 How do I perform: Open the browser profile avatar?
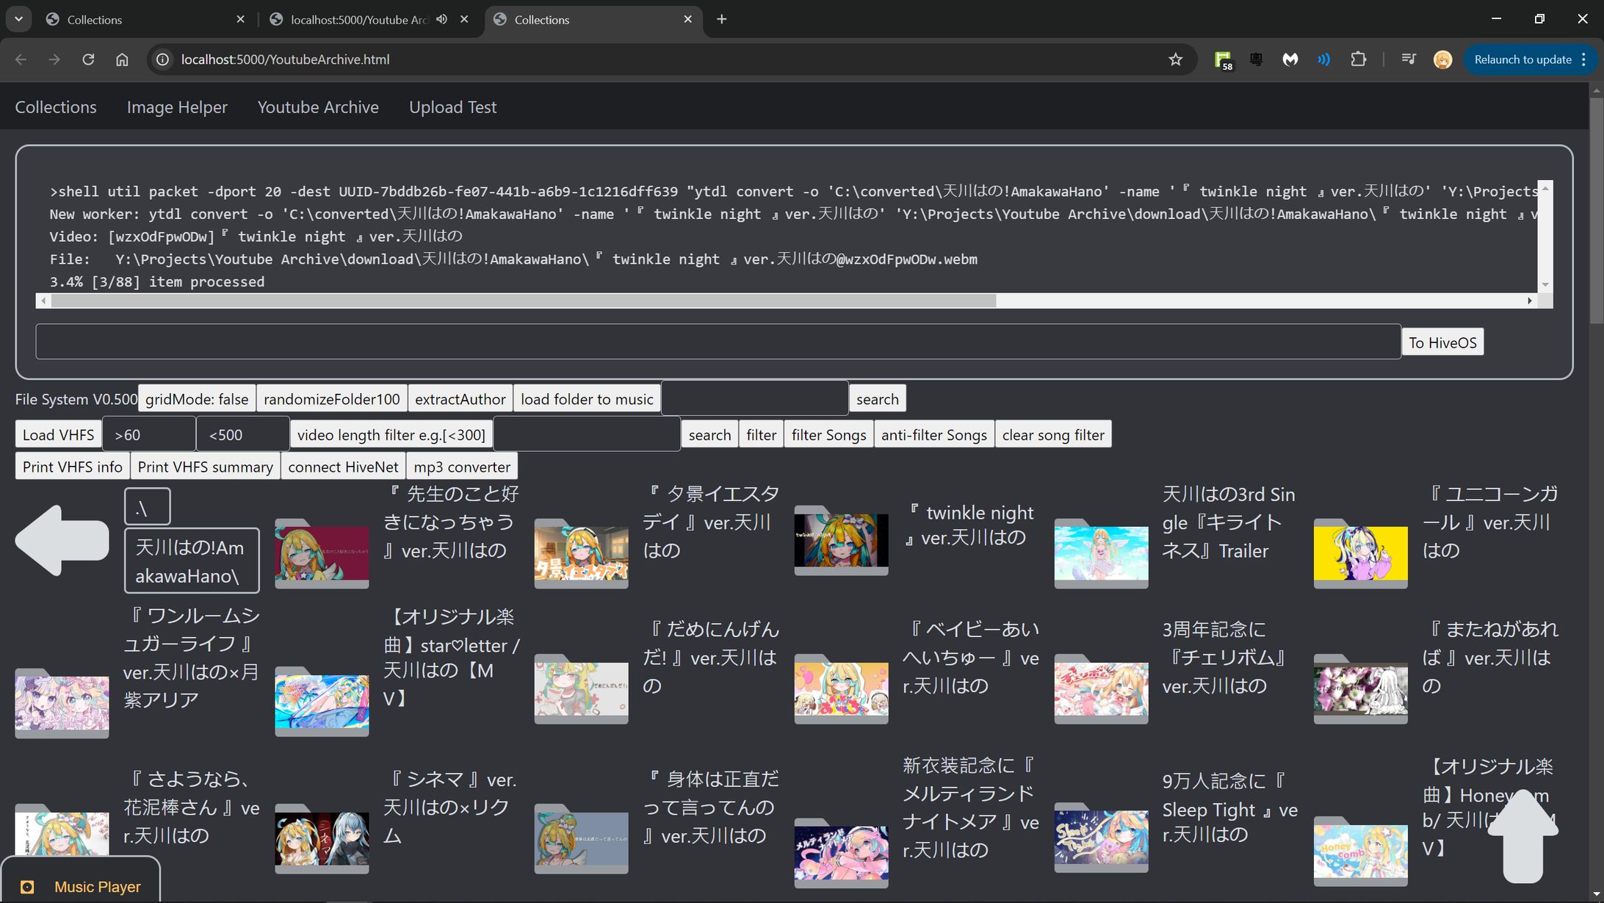pyautogui.click(x=1442, y=60)
